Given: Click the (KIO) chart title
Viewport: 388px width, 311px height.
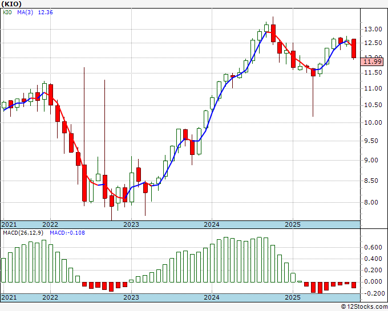Looking at the screenshot, I should pos(11,4).
